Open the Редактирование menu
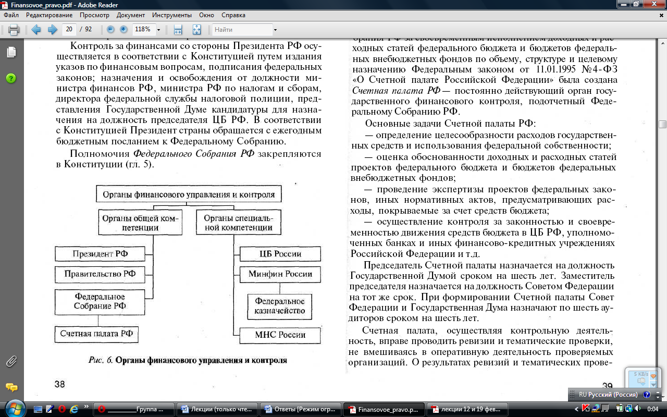Screen dimensions: 667x417 click(x=48, y=15)
